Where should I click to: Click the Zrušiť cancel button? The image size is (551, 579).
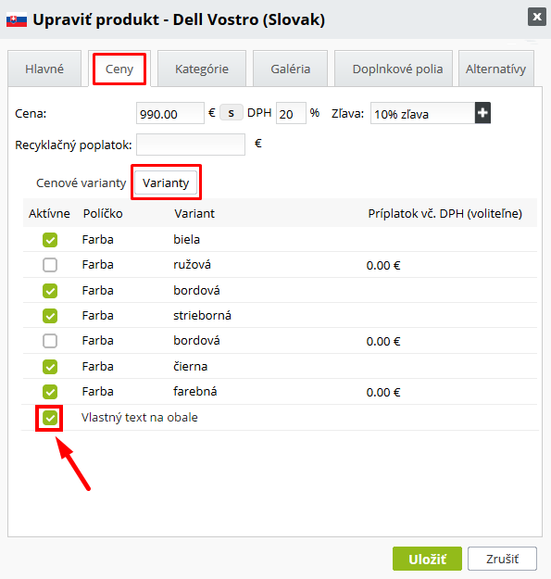tap(502, 559)
